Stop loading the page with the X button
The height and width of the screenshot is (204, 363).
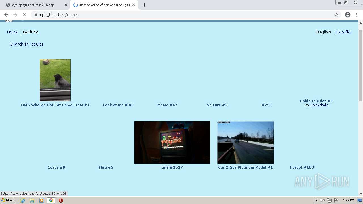[24, 15]
